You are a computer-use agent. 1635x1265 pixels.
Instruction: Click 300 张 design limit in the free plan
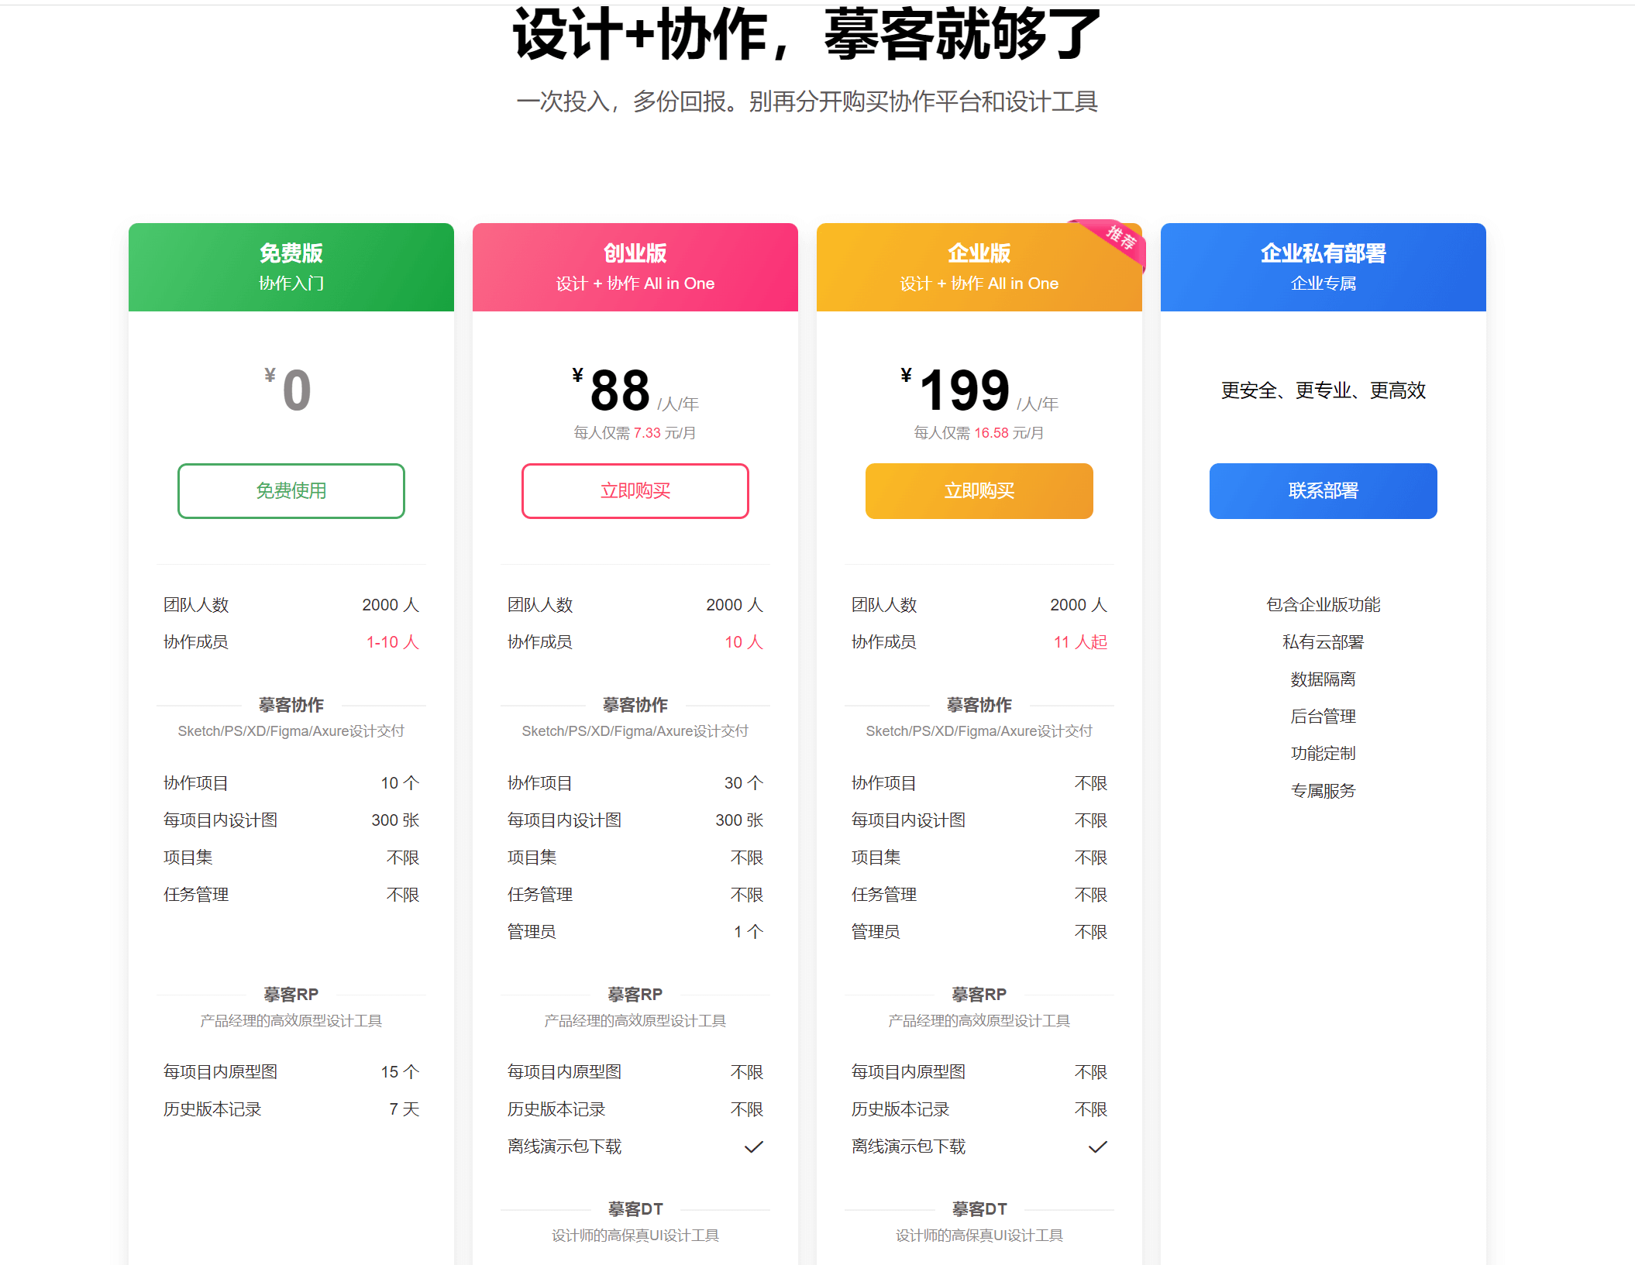pyautogui.click(x=395, y=820)
